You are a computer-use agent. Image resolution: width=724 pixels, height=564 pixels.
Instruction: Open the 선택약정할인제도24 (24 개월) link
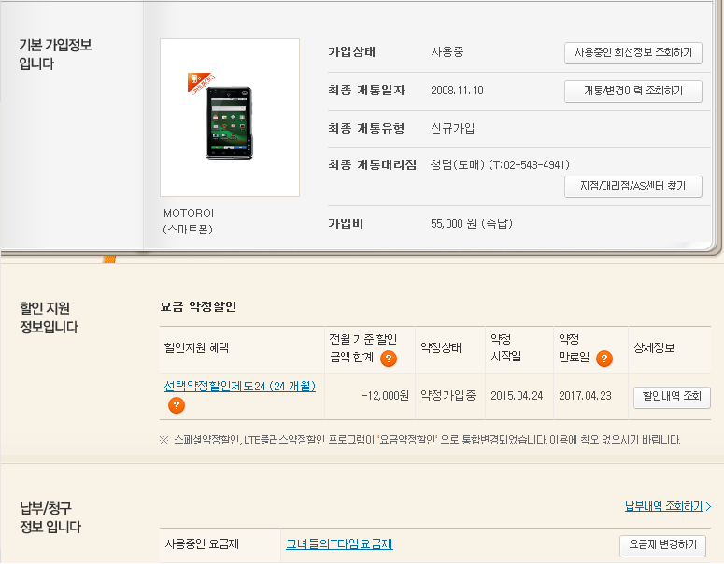tap(239, 387)
